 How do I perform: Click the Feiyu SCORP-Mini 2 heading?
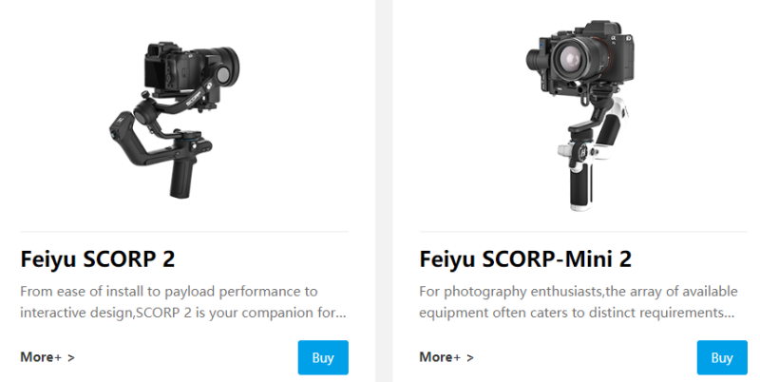pos(525,259)
